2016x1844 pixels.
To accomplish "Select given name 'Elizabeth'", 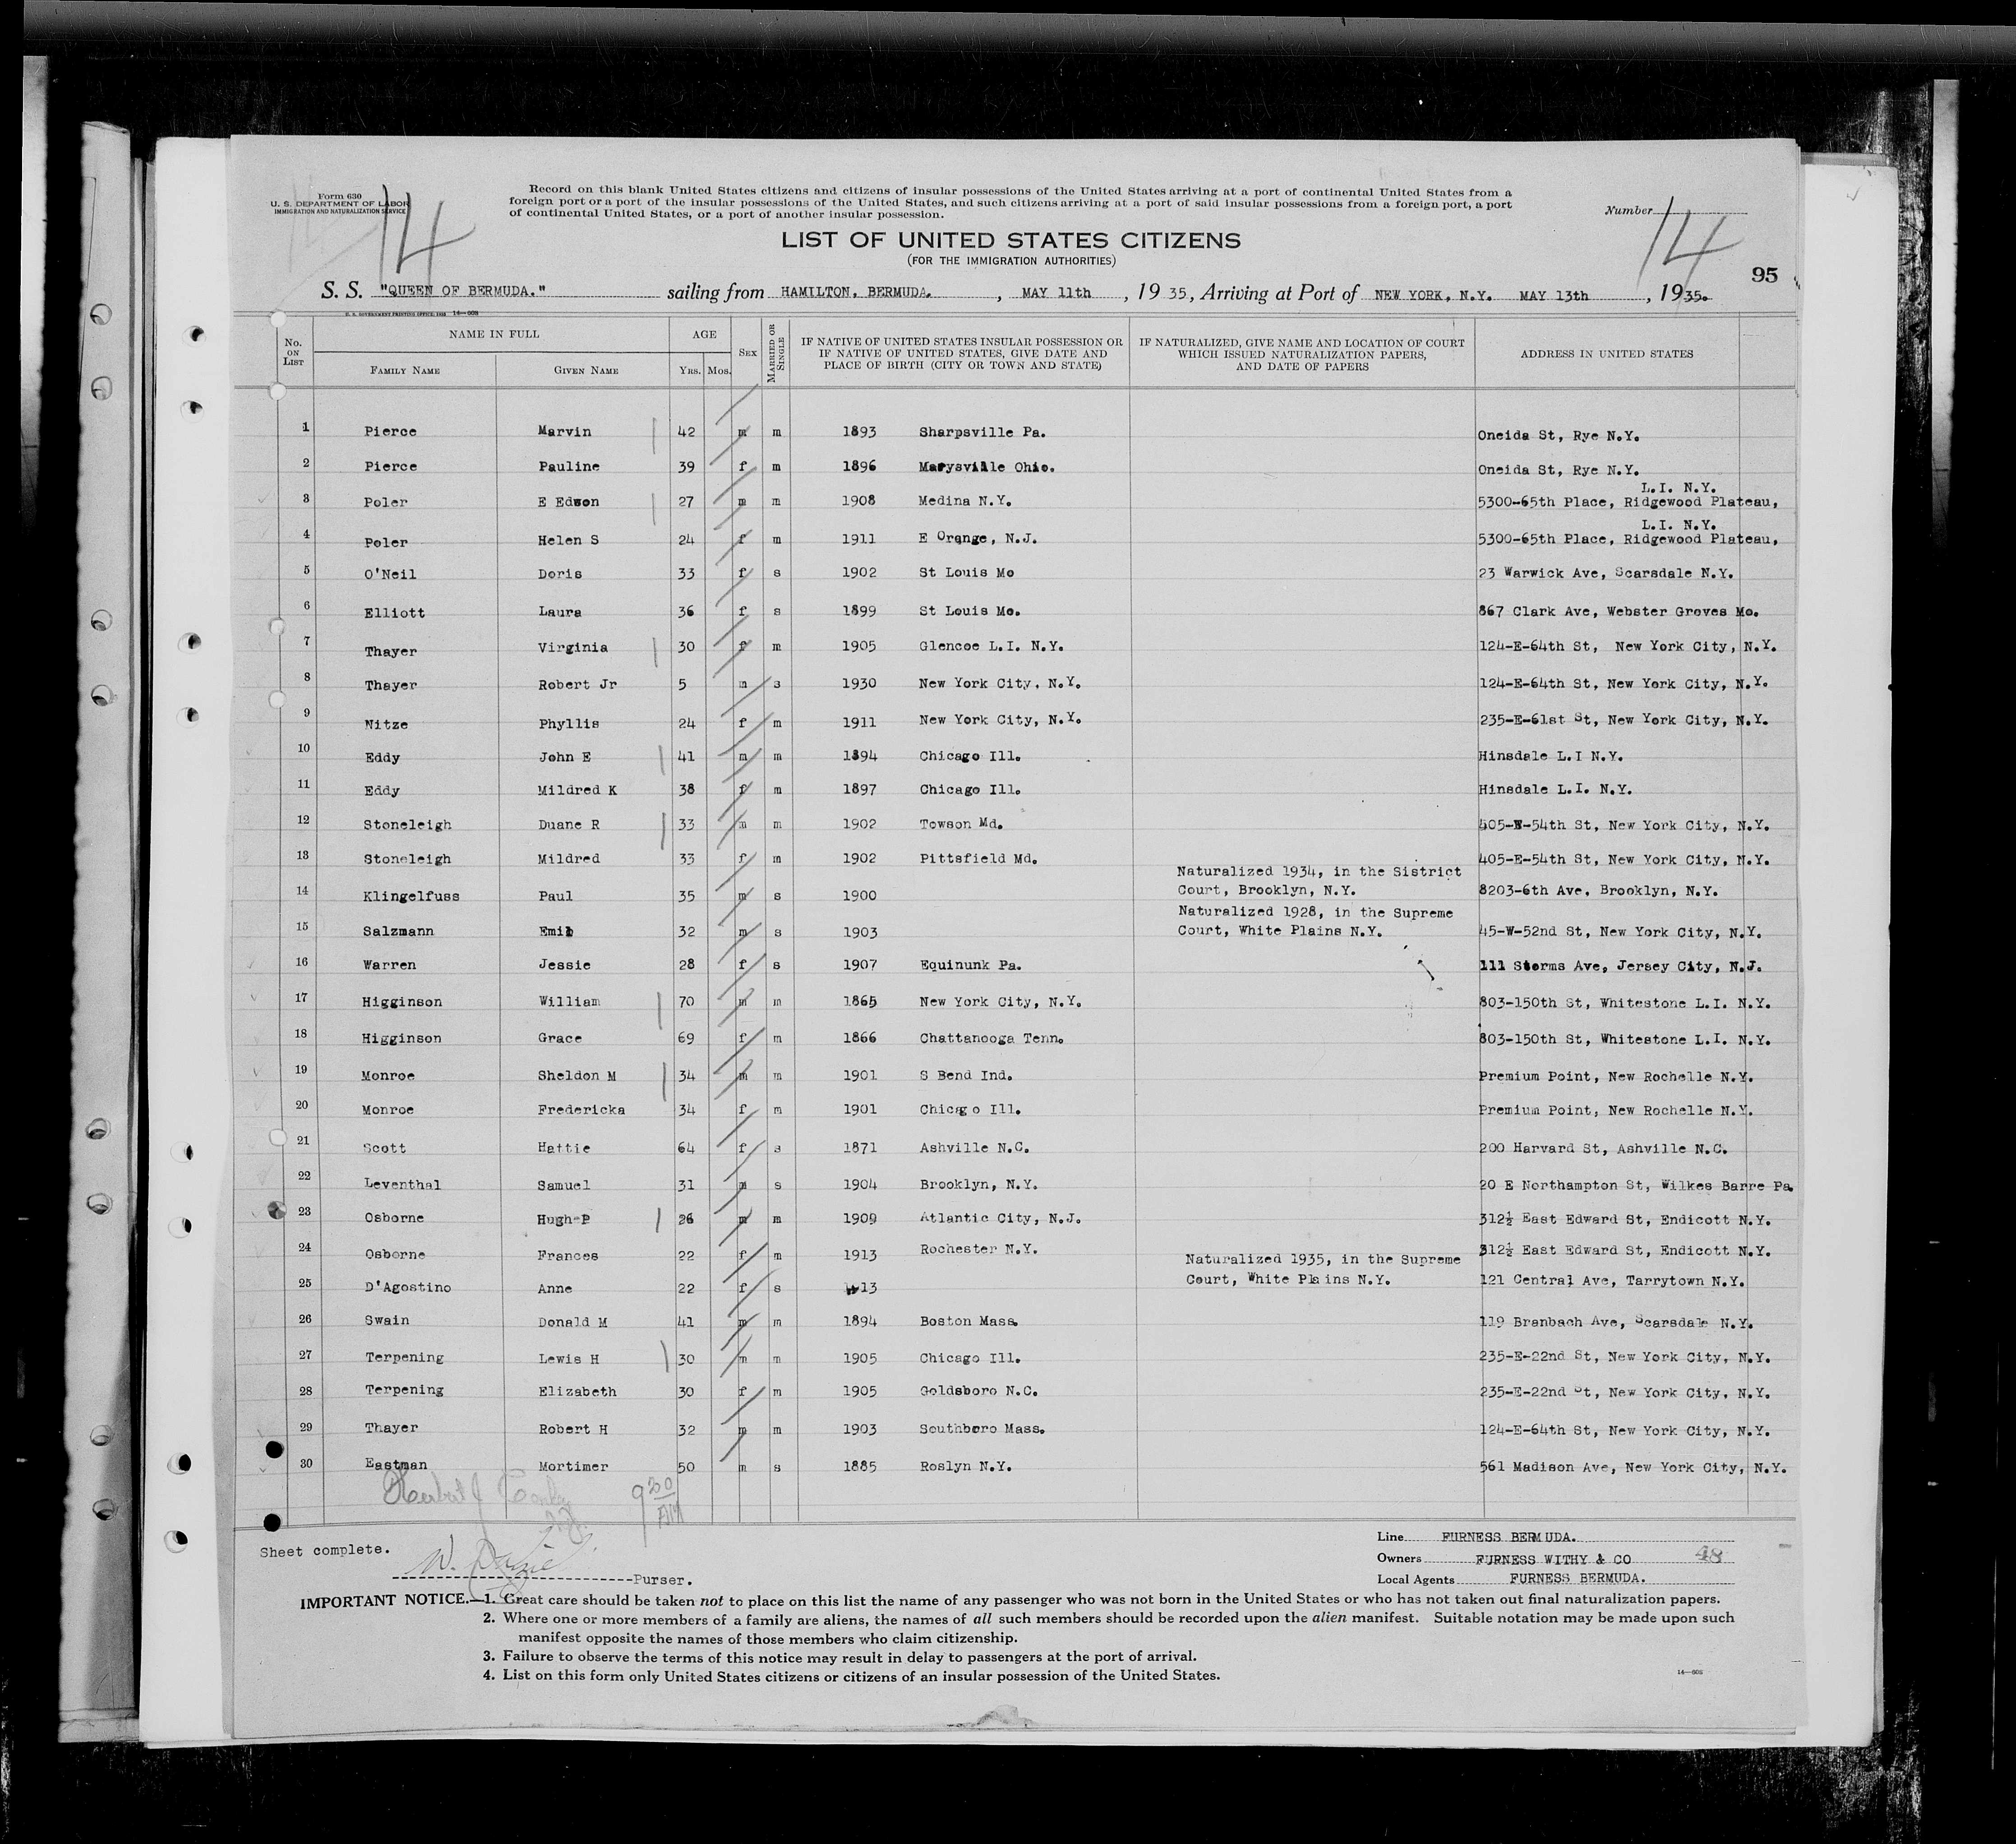I will tap(577, 1392).
